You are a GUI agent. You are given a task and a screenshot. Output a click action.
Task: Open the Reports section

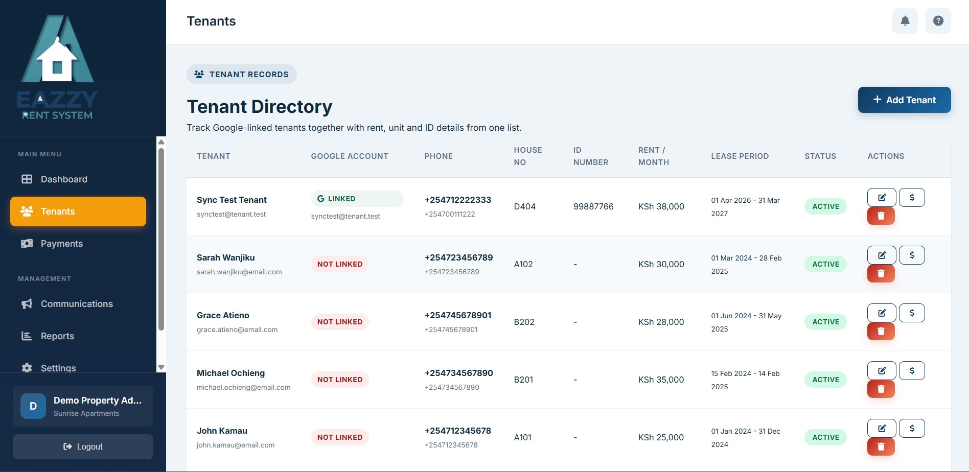[x=78, y=336]
